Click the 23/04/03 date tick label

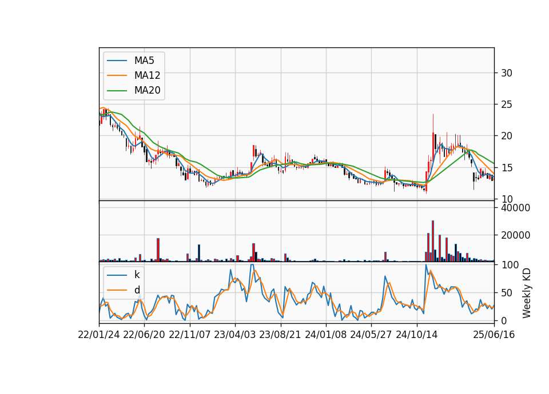coord(235,335)
